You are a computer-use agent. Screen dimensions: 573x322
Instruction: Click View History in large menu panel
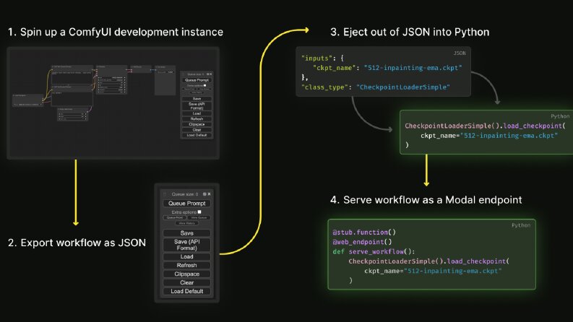(186, 223)
